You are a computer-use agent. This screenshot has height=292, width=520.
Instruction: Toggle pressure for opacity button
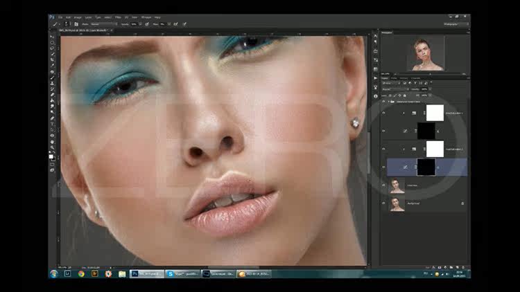click(147, 24)
